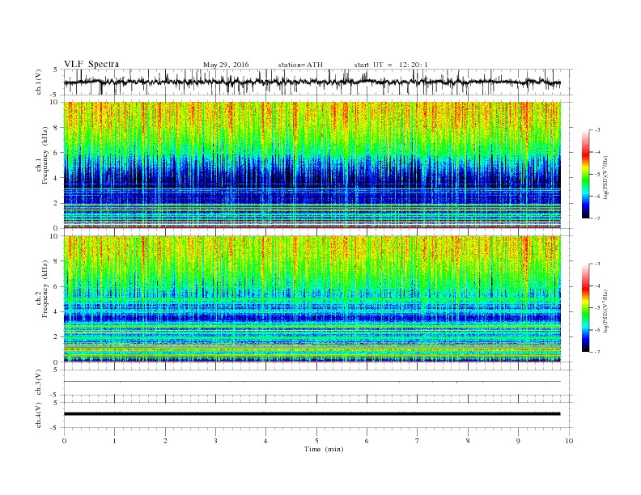Click inside the ch.2 spectrogram panel
This screenshot has width=641, height=495.
[312, 298]
